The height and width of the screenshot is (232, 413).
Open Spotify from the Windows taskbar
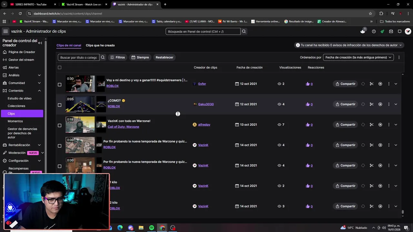(x=152, y=228)
